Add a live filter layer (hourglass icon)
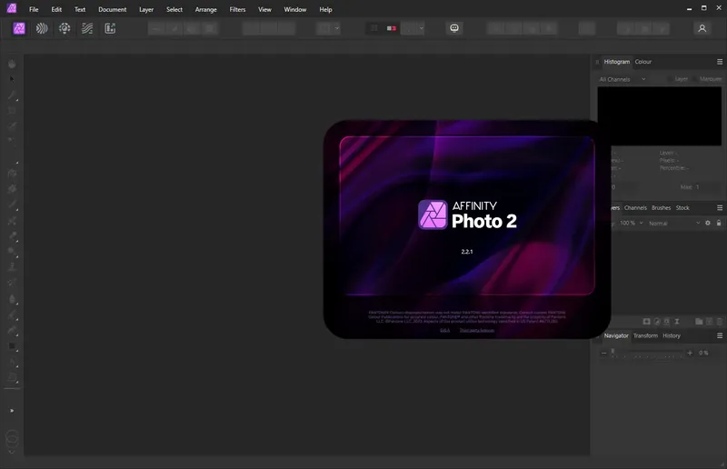 pyautogui.click(x=677, y=322)
